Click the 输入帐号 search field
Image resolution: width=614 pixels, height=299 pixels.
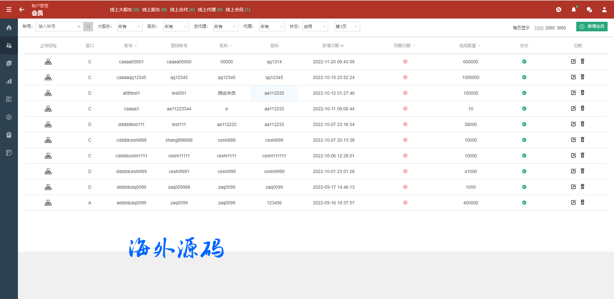pos(58,27)
